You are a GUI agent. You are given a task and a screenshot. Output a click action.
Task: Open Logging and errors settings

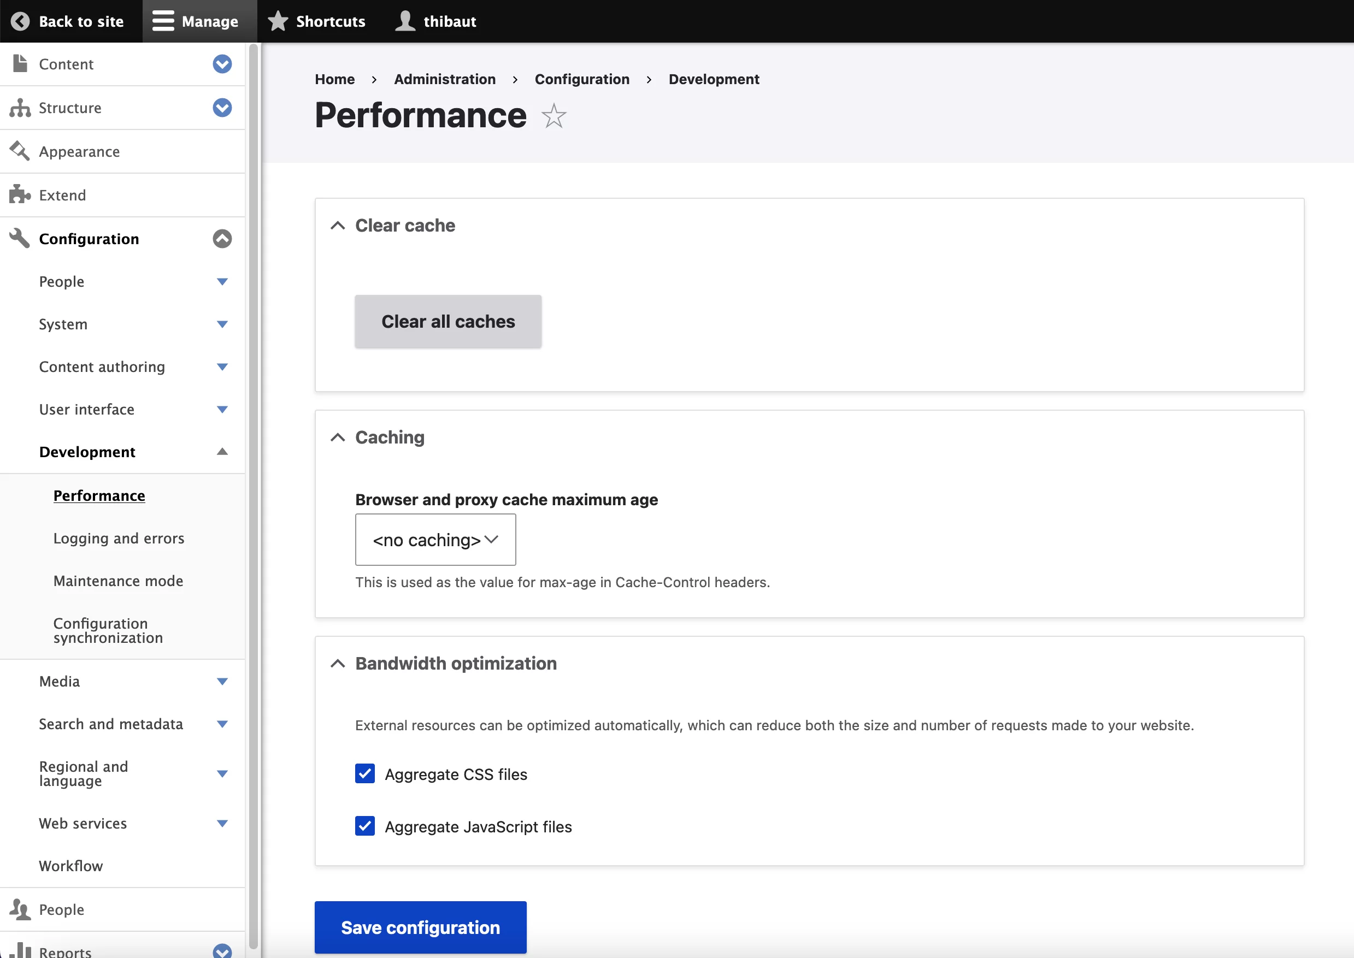click(x=119, y=538)
